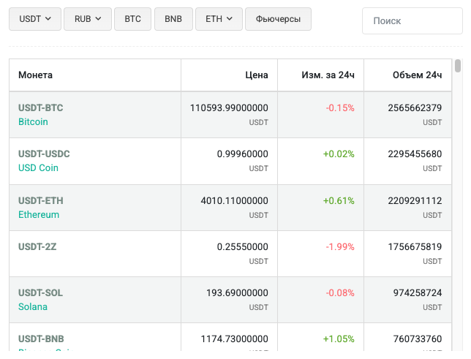Sort by Объем 24ч column

click(417, 75)
